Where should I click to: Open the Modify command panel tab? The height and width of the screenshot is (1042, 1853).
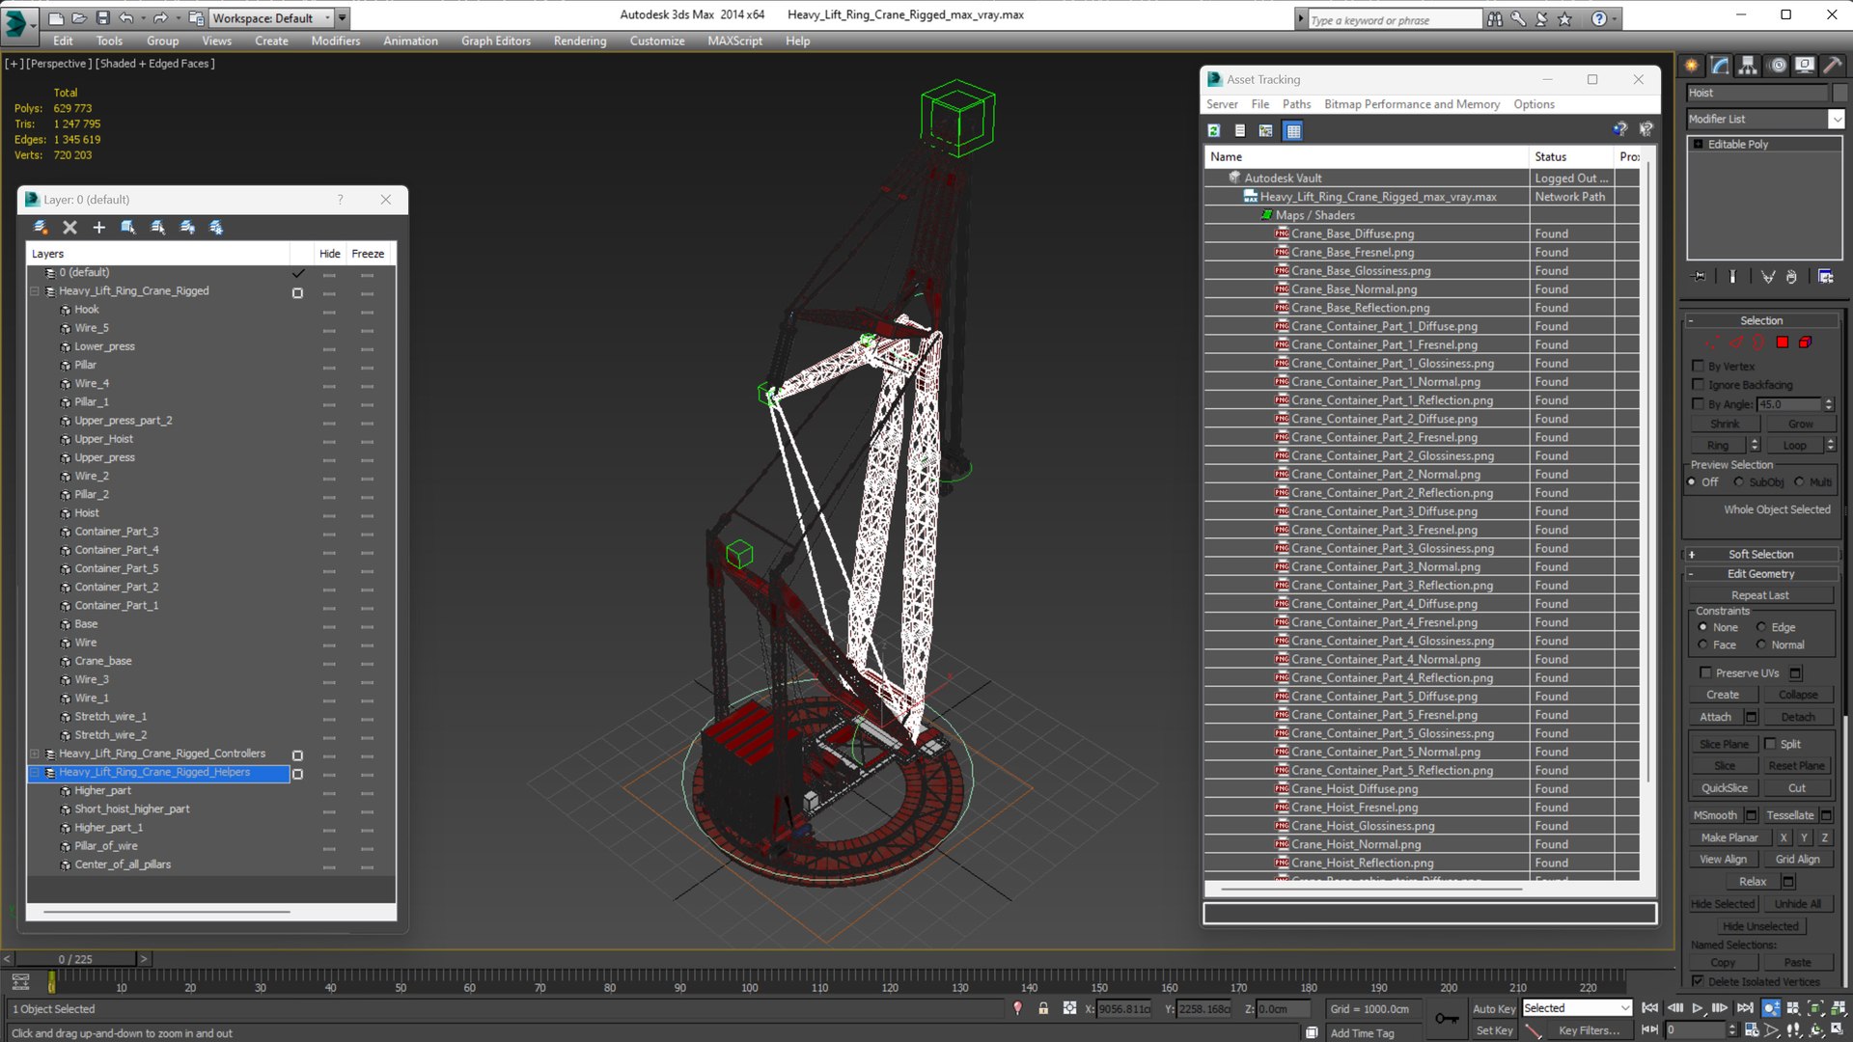tap(1720, 65)
